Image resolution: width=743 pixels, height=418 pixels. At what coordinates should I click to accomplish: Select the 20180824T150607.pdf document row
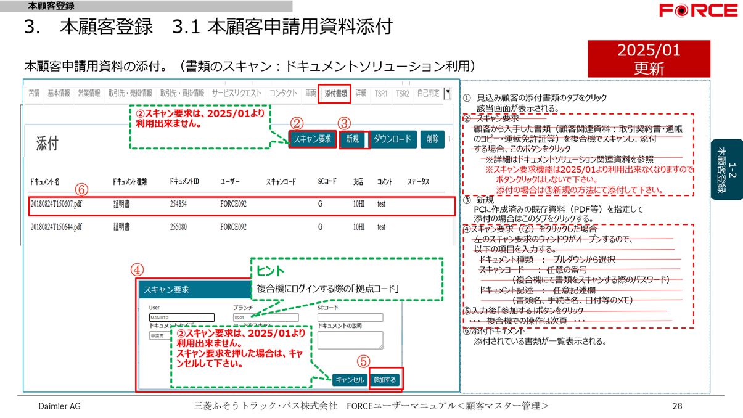click(x=242, y=204)
